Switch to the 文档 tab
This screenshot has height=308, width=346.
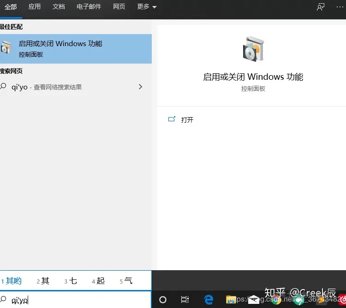[x=59, y=6]
